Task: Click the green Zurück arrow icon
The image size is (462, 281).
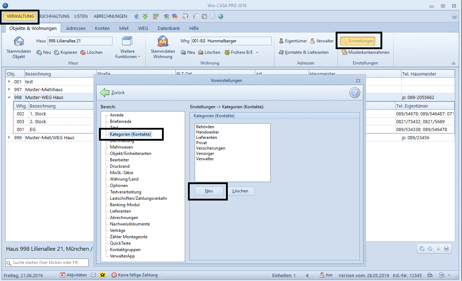Action: coord(105,93)
